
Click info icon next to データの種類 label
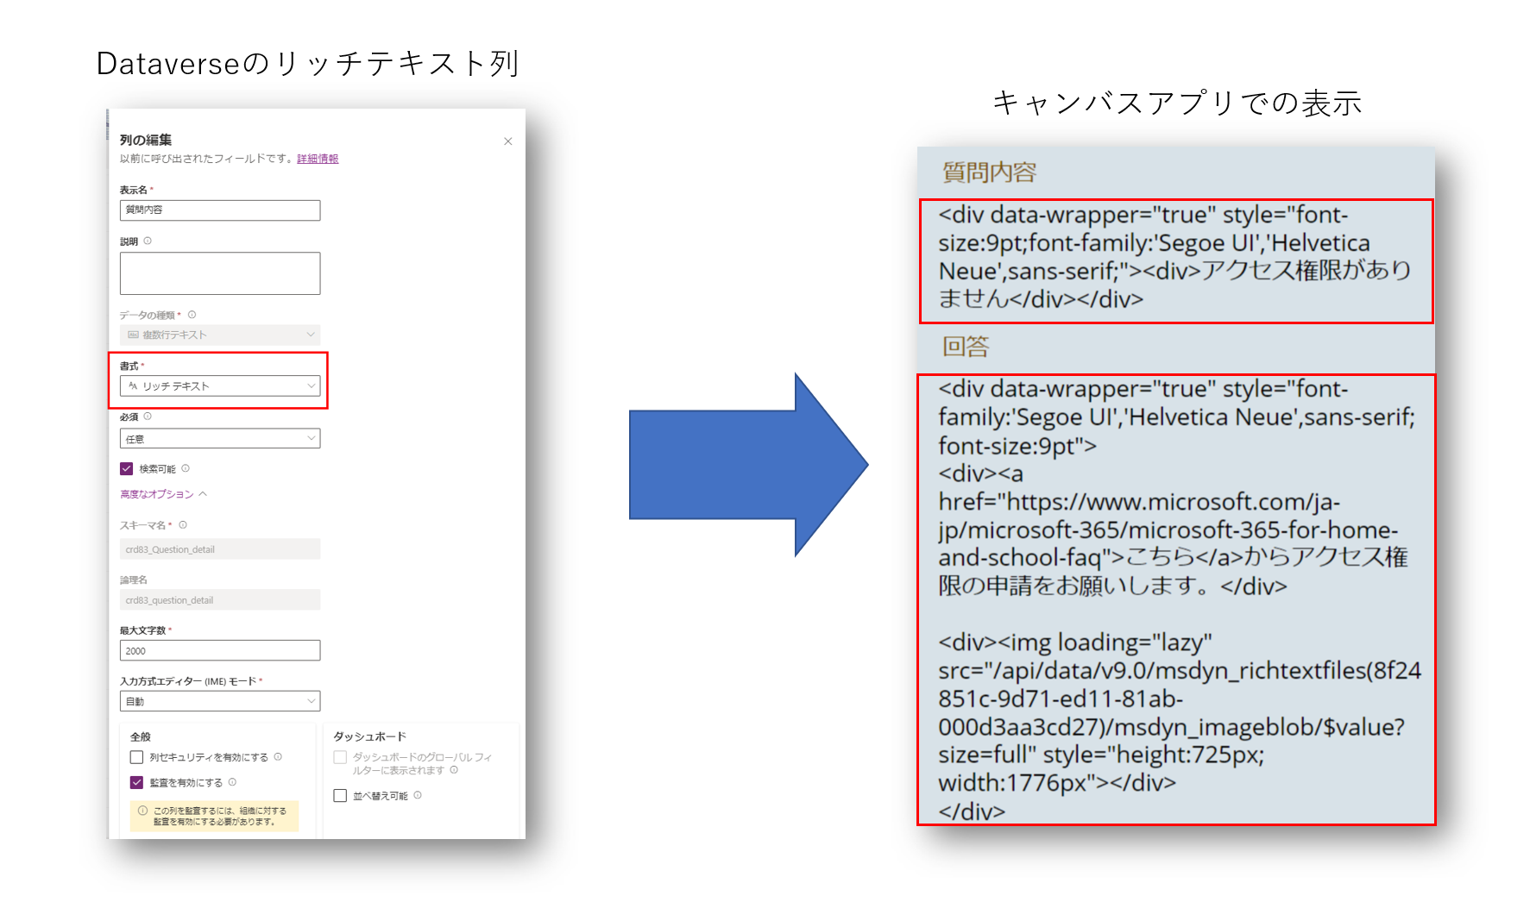click(192, 315)
